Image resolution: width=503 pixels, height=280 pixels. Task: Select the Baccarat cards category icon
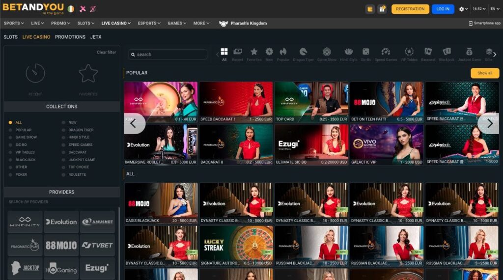coord(428,52)
